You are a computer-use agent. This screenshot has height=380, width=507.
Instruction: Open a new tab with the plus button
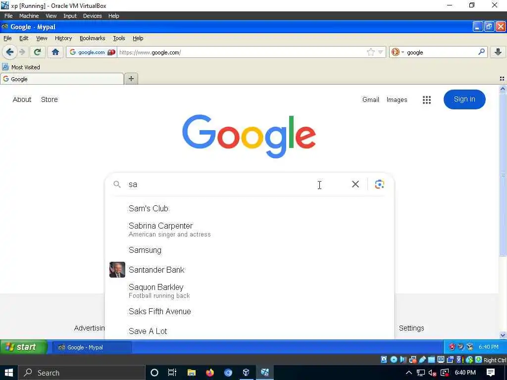tap(131, 79)
